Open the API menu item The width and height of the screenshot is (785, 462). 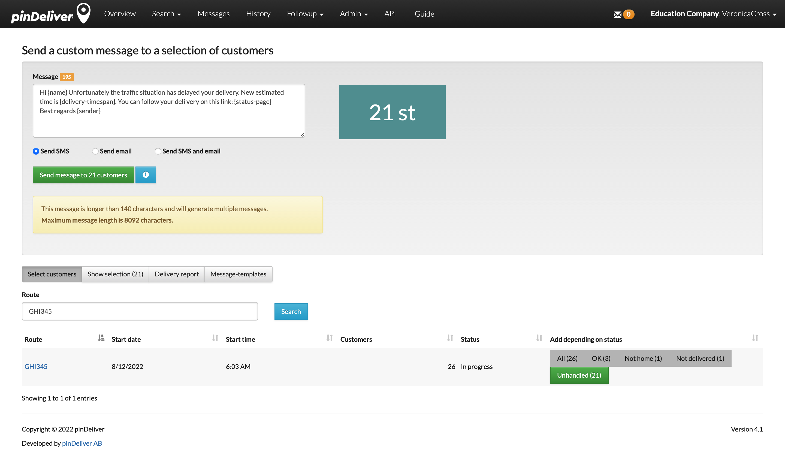[x=390, y=14]
